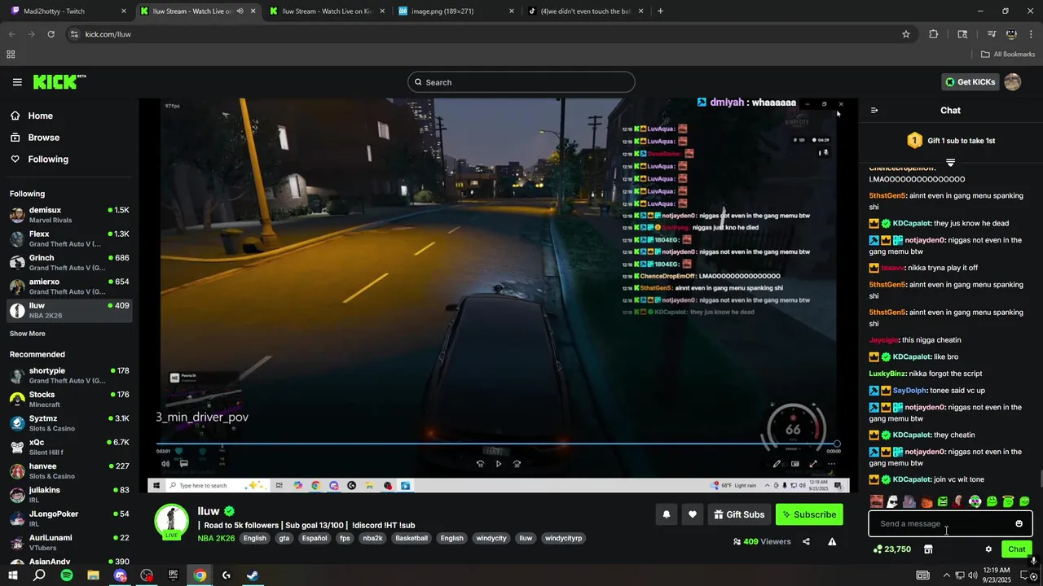Image resolution: width=1043 pixels, height=586 pixels.
Task: Open in-stream player edit pencil
Action: (x=777, y=464)
